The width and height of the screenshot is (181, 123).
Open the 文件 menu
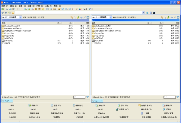(x=3, y=6)
